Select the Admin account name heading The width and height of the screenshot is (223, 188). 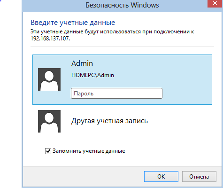point(82,63)
